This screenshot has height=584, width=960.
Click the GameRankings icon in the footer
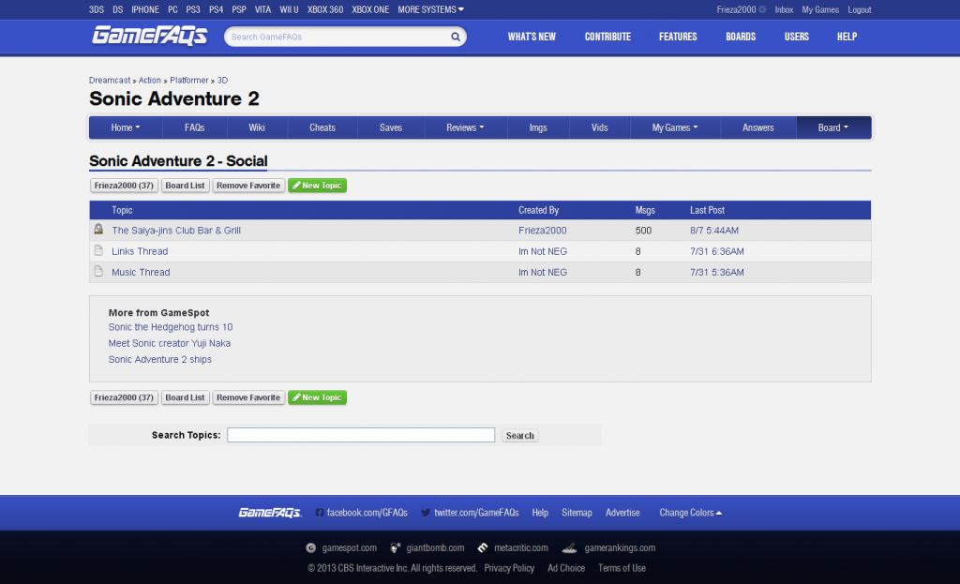[x=569, y=547]
